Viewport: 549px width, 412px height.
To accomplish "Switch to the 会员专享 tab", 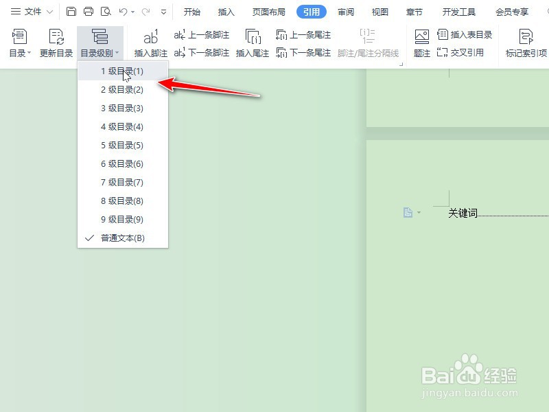I will tap(511, 12).
